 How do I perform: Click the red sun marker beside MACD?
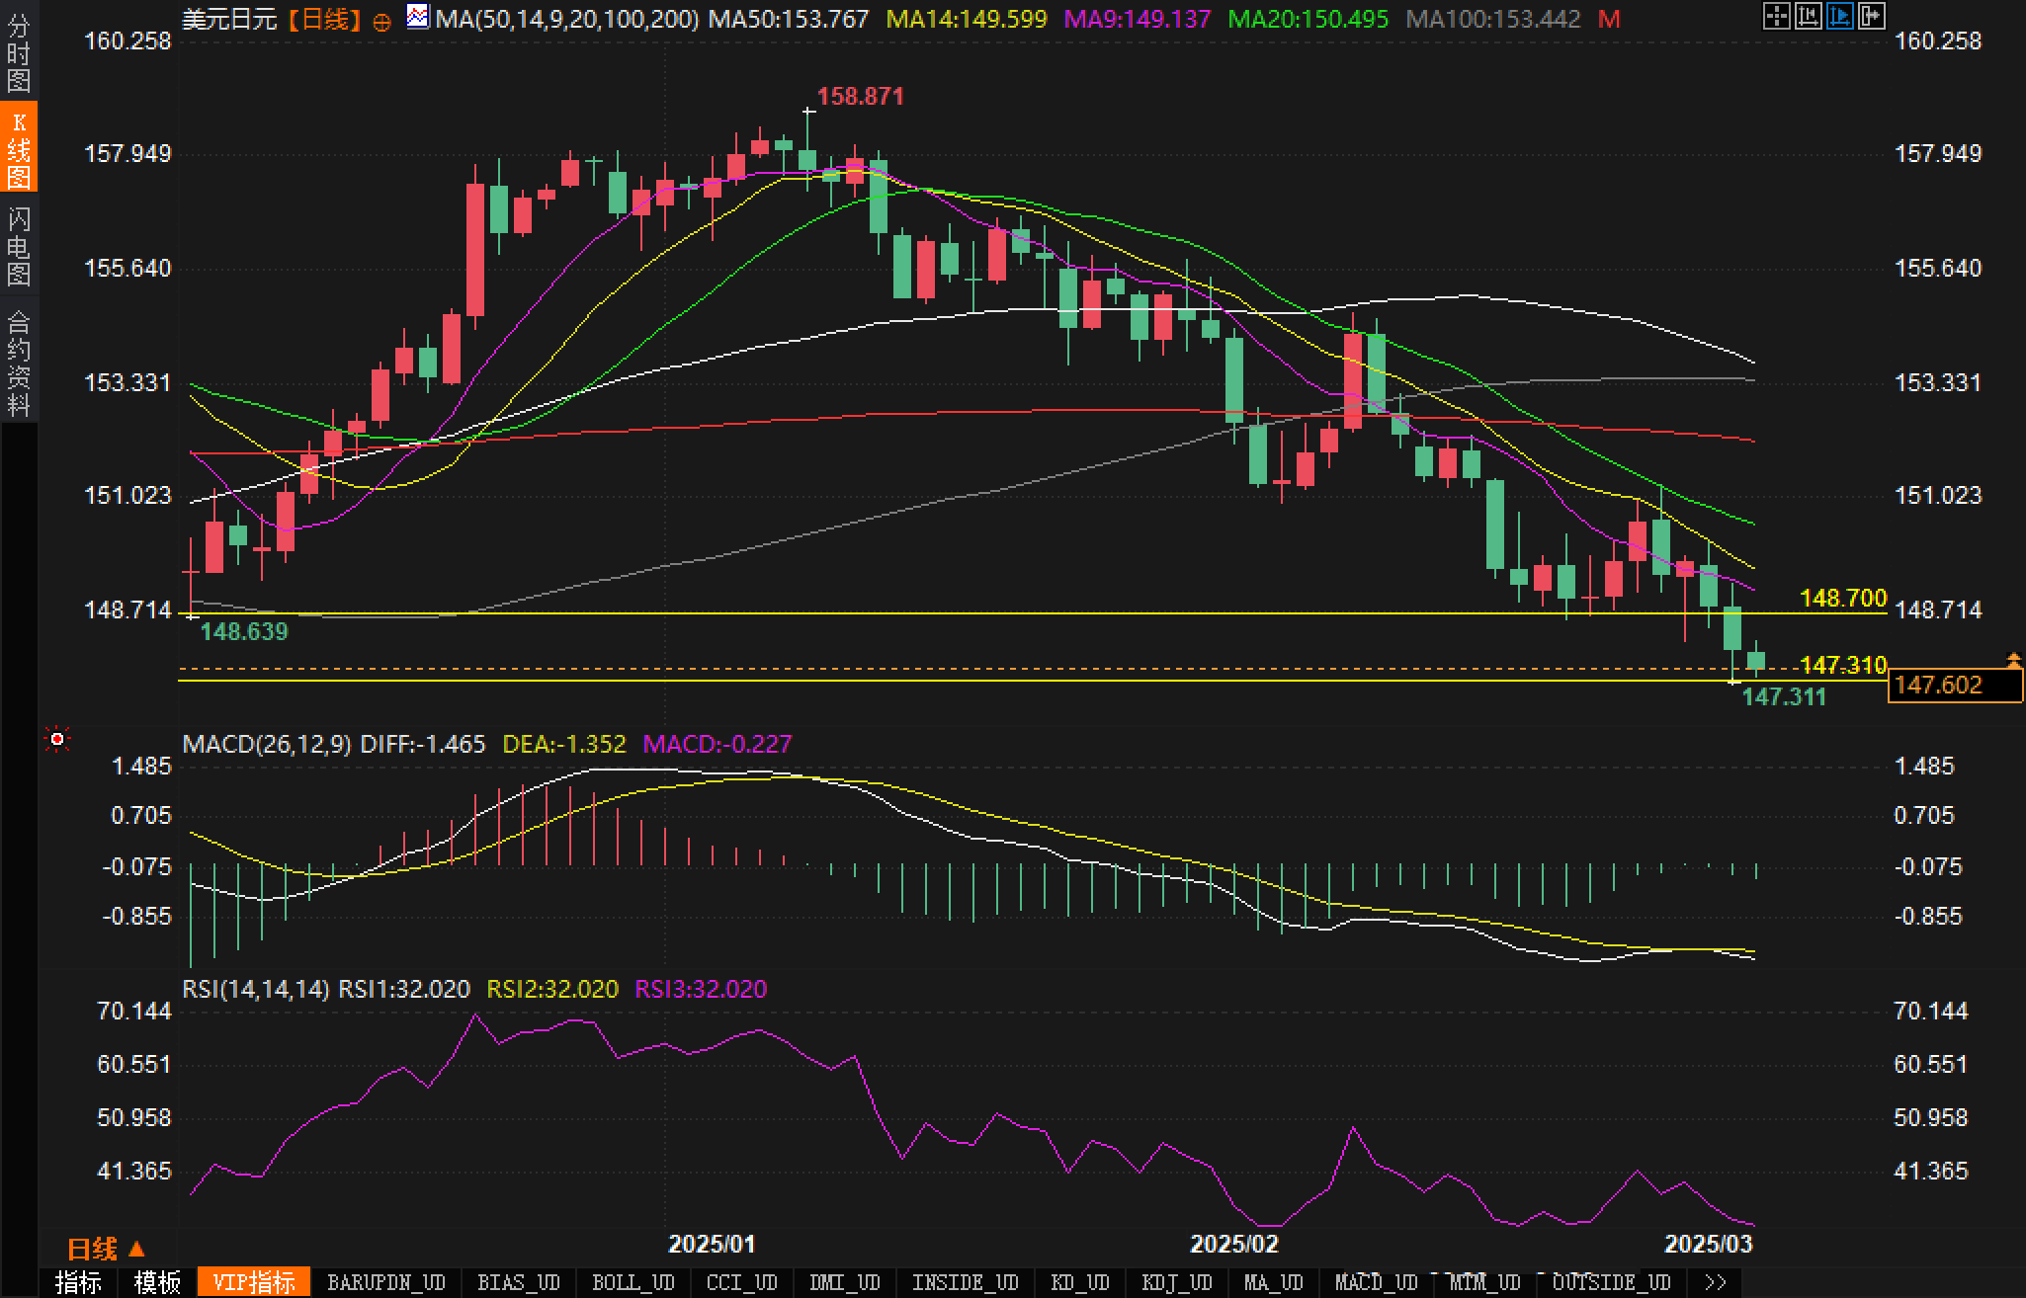(57, 739)
